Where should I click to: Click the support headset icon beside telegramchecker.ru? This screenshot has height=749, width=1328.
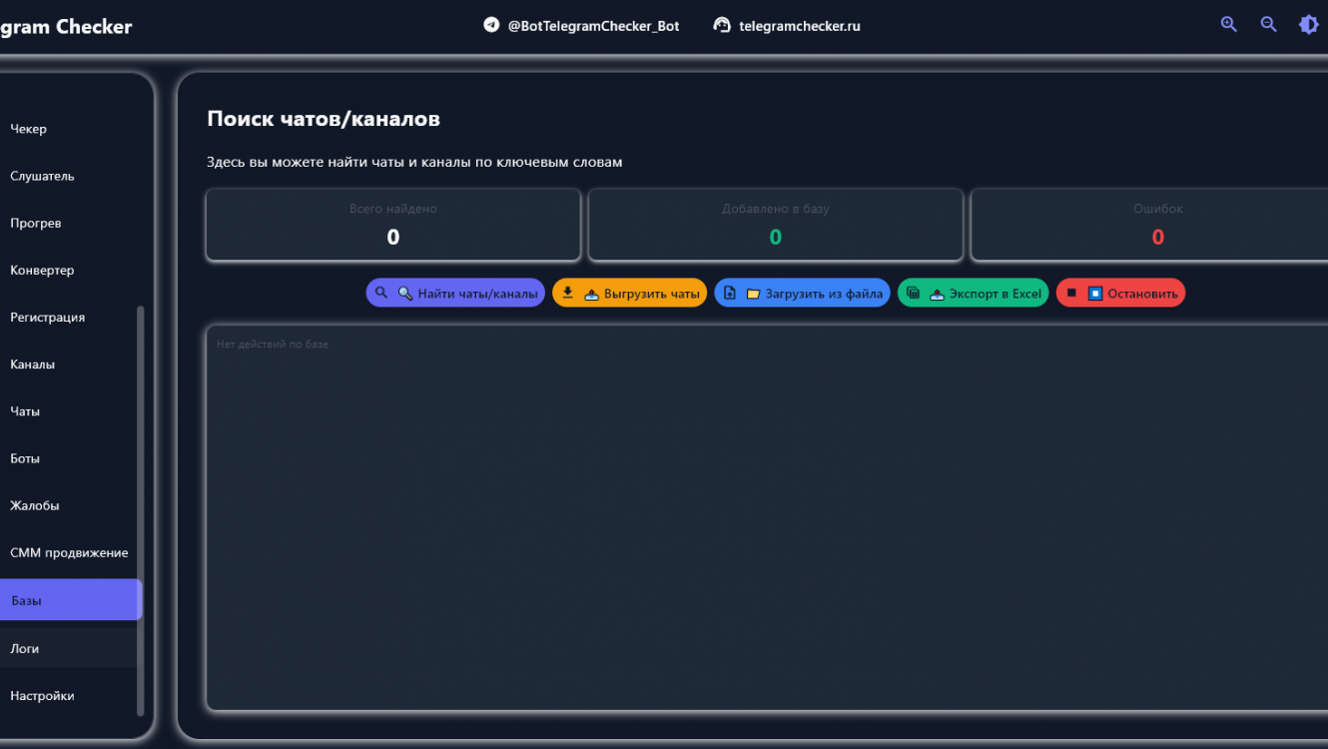pos(722,25)
